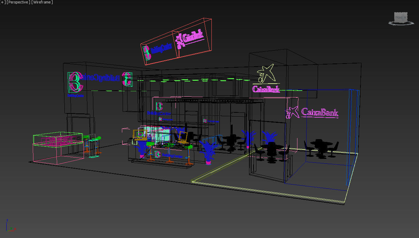Open the Wireframe shading viewport menu

click(42, 2)
